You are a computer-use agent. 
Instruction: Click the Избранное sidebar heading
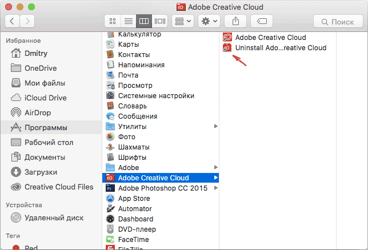[x=23, y=41]
